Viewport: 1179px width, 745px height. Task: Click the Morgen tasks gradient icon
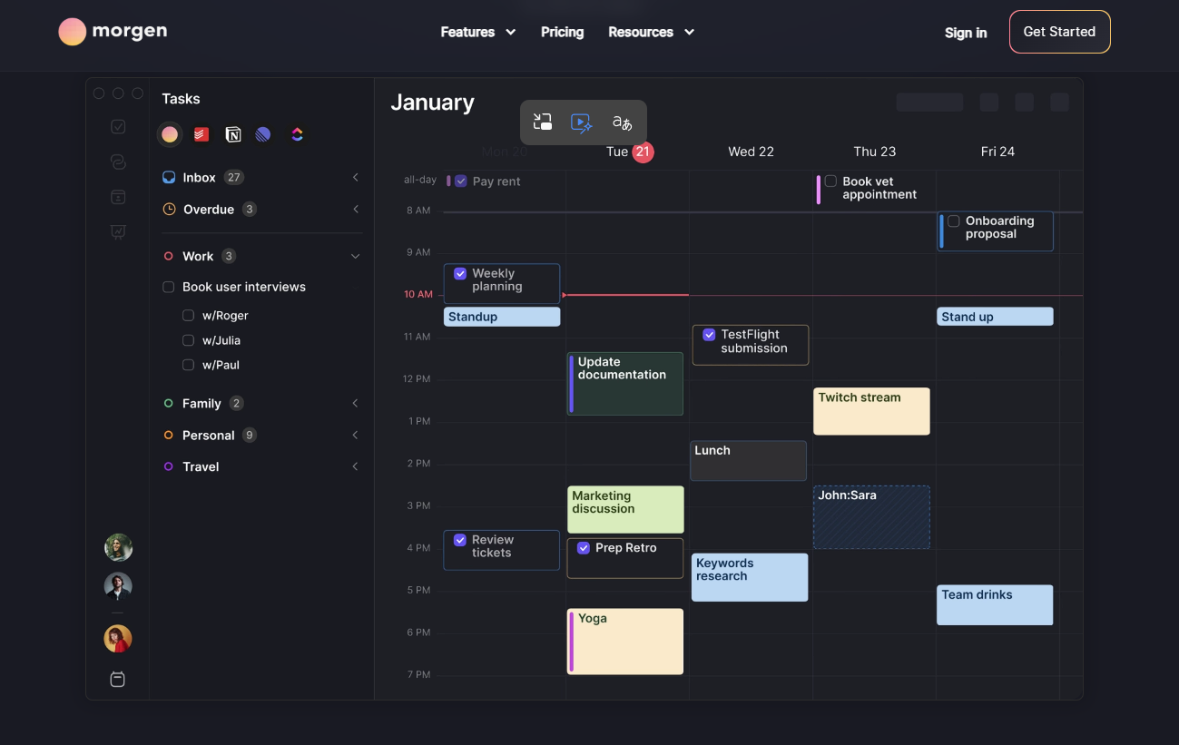point(170,134)
